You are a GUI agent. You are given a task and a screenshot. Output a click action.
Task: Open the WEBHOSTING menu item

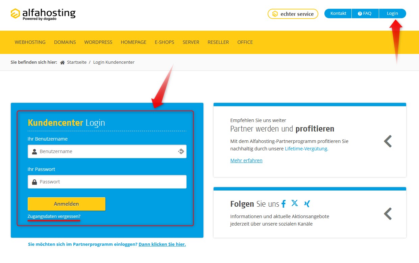[30, 42]
